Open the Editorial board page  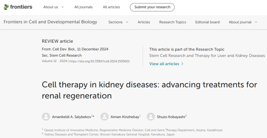pyautogui.click(x=207, y=22)
